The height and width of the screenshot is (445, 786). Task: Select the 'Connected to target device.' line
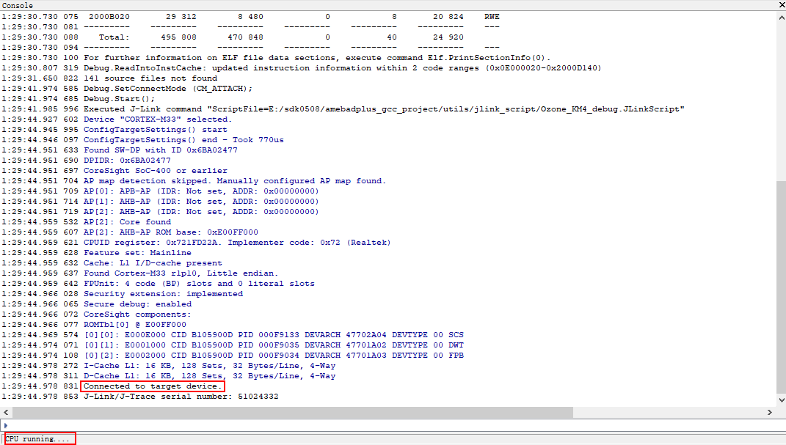pyautogui.click(x=152, y=386)
